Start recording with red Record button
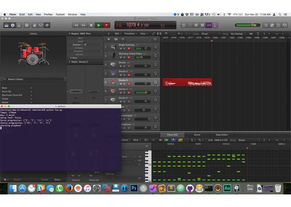291x207 pixels. pyautogui.click(x=106, y=25)
